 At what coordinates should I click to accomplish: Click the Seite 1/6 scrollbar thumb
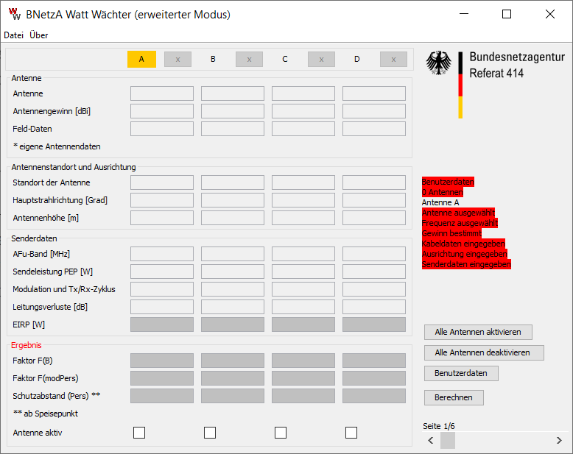click(x=448, y=440)
